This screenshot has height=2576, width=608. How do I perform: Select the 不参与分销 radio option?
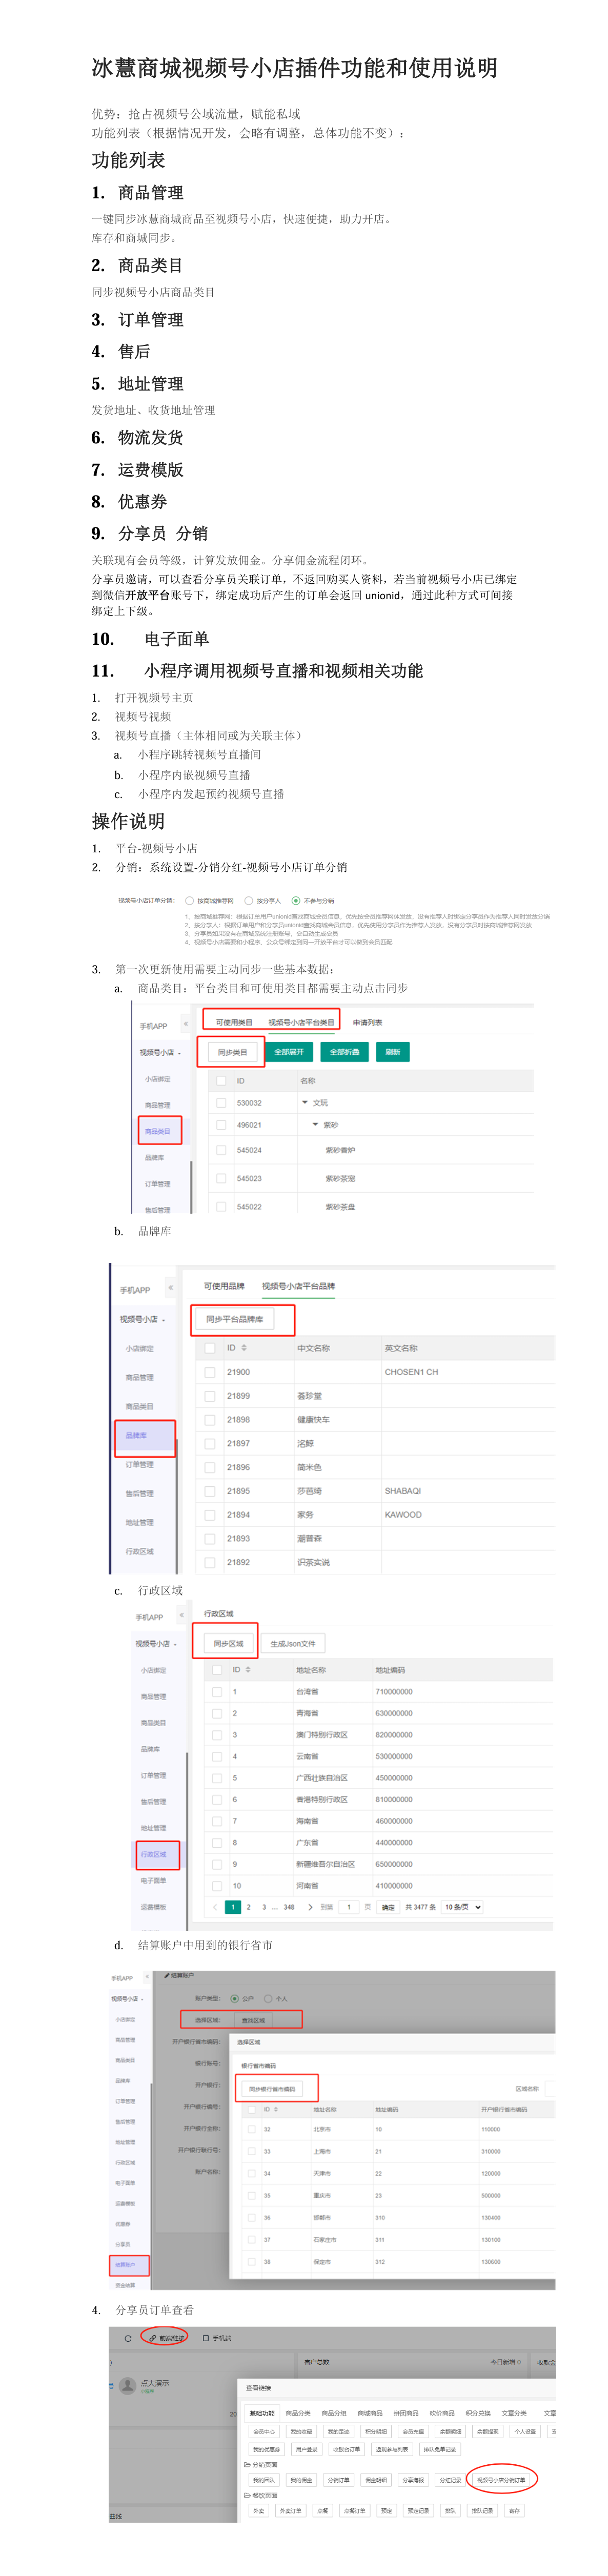point(296,900)
